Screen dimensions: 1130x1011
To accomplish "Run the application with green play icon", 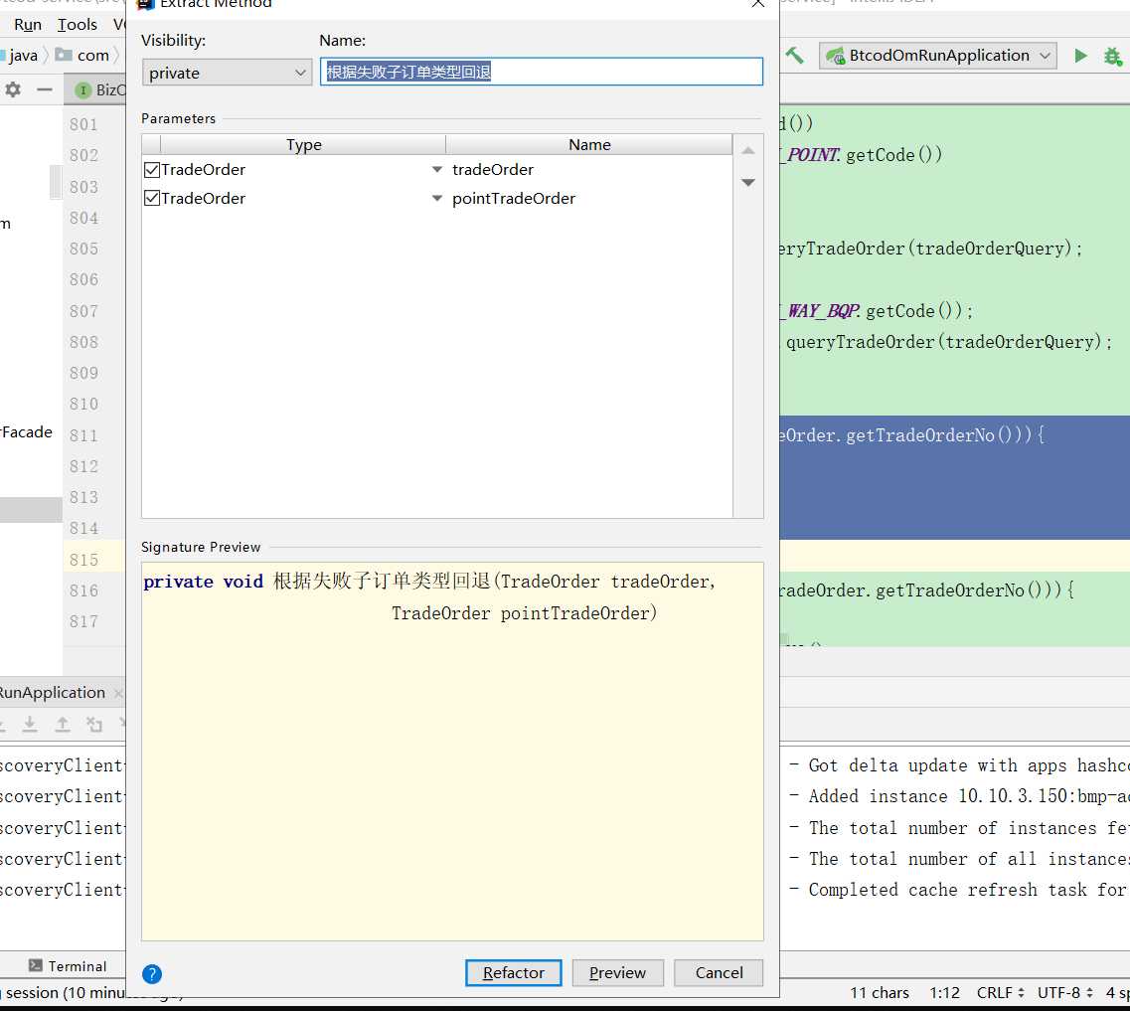I will click(x=1080, y=56).
